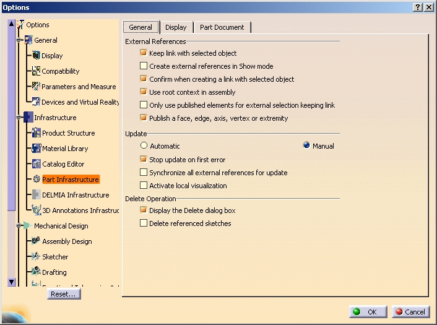Uncheck Display the Delete dialog box
This screenshot has height=325, width=437.
click(144, 210)
